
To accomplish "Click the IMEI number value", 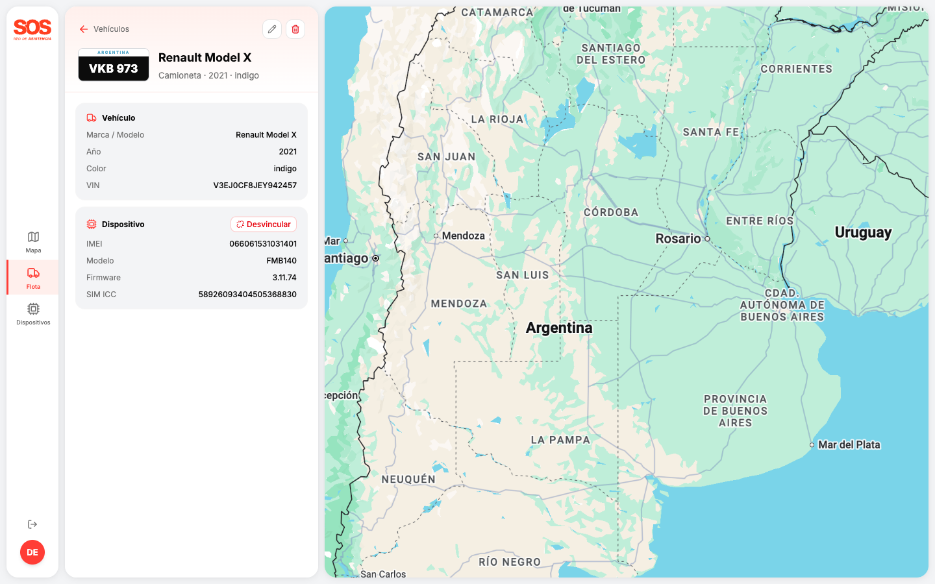I will click(x=263, y=244).
